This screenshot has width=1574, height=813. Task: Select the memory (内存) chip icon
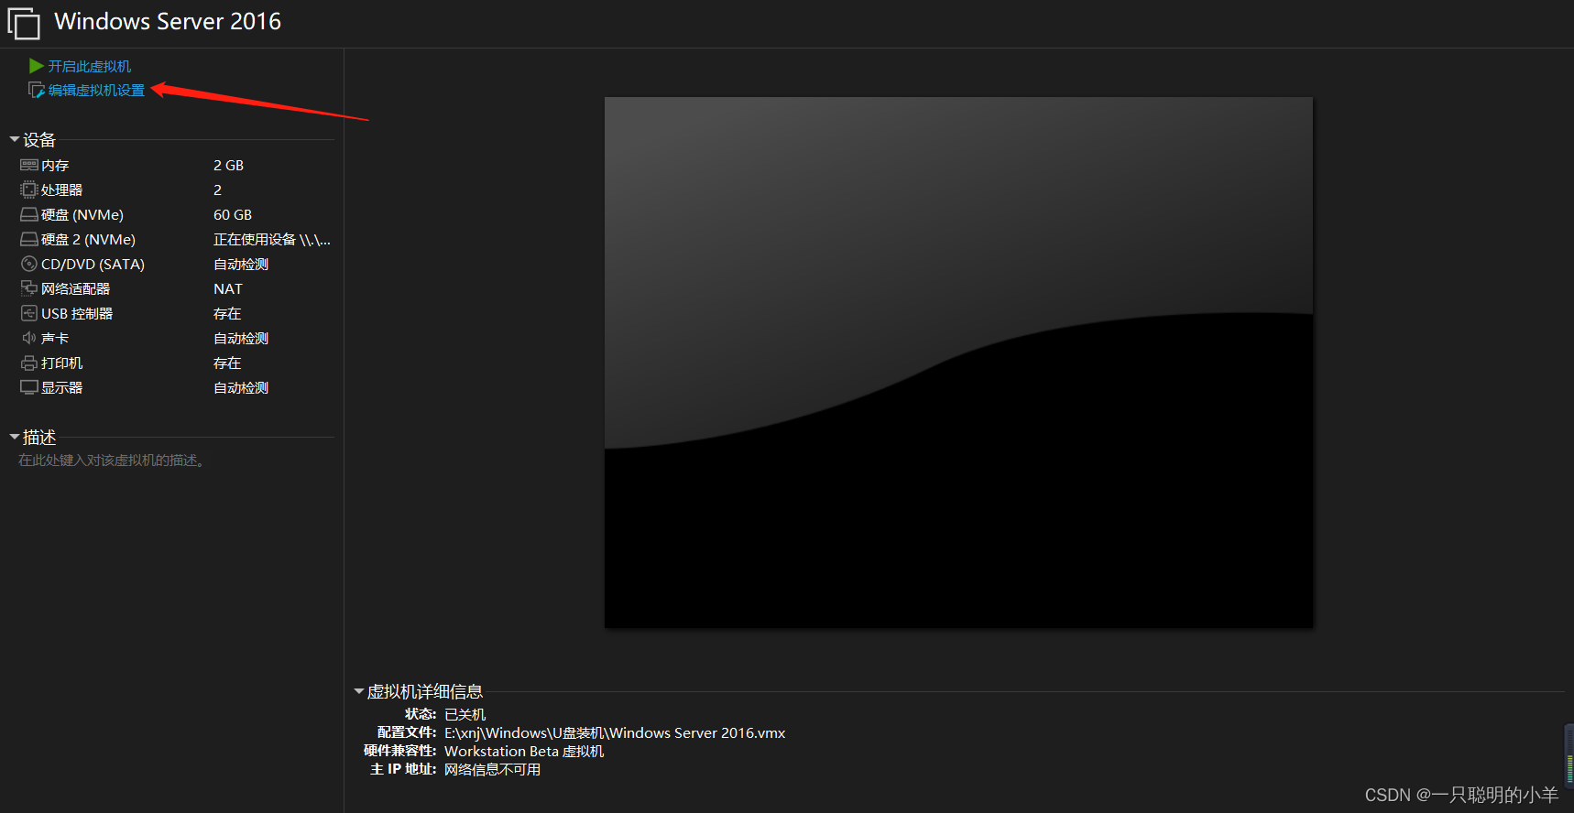pyautogui.click(x=29, y=166)
